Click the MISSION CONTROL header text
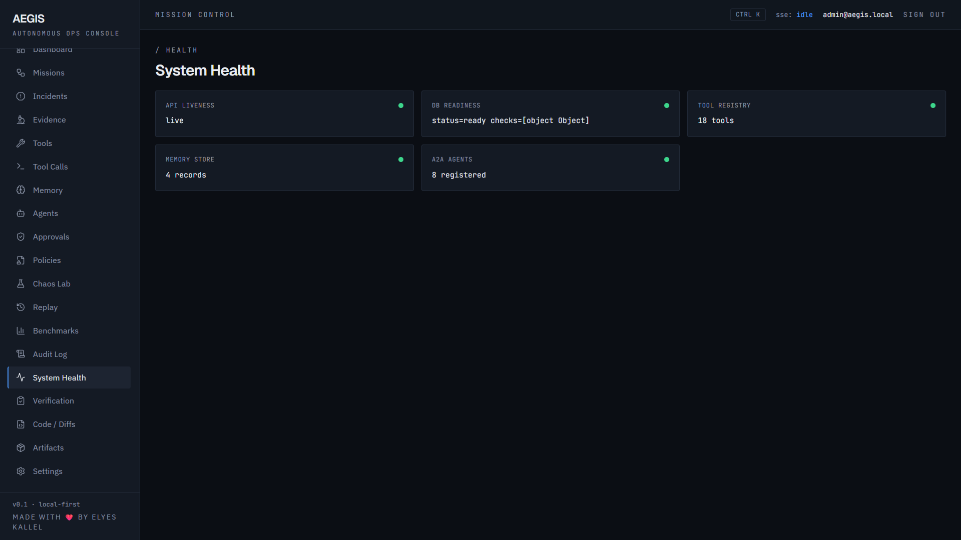This screenshot has height=540, width=961. pyautogui.click(x=195, y=14)
